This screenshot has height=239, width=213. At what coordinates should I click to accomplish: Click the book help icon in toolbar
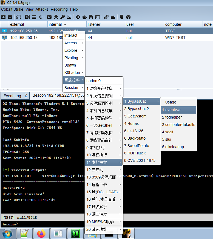(122, 17)
